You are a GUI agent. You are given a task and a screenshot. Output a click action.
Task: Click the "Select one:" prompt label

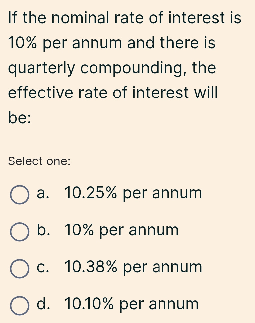[x=39, y=161]
